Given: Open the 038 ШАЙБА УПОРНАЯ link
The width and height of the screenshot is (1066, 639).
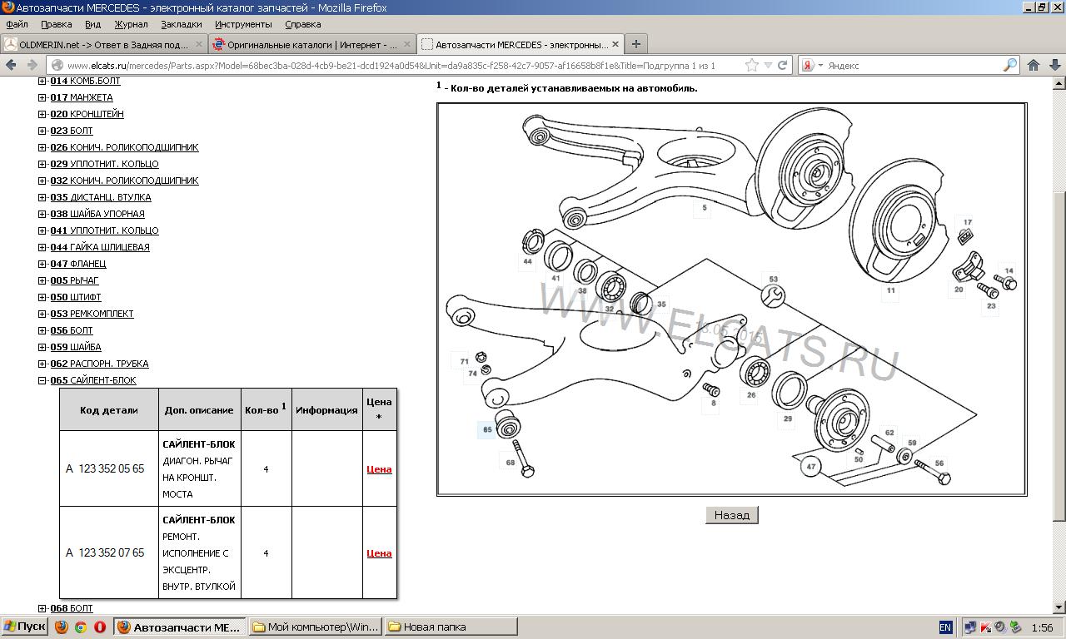Looking at the screenshot, I should point(97,214).
